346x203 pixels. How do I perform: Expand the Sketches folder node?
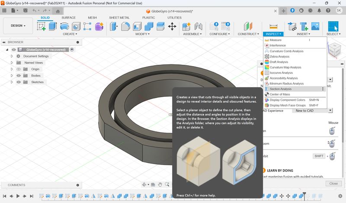12,82
